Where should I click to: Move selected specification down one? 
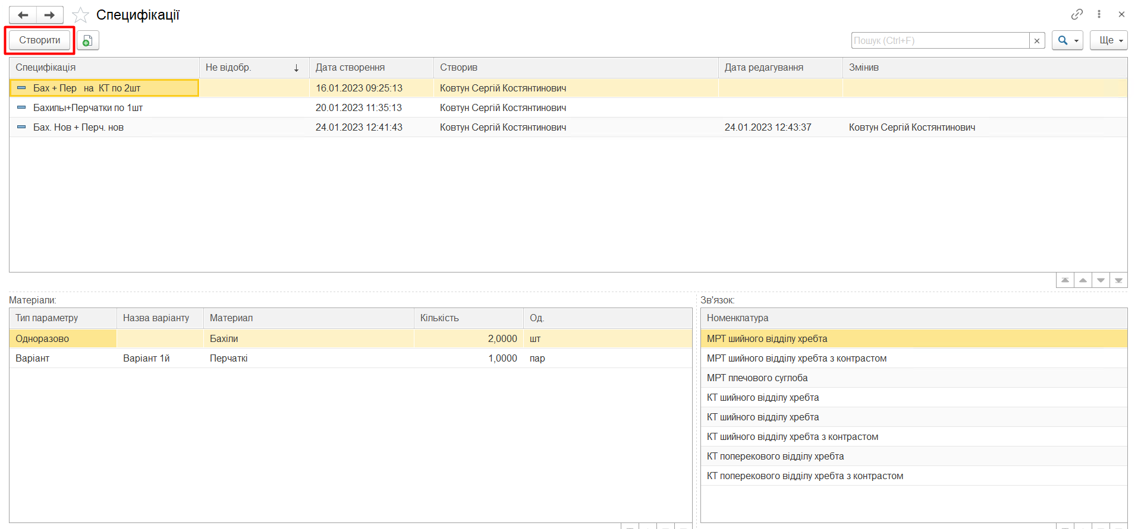tap(1101, 280)
